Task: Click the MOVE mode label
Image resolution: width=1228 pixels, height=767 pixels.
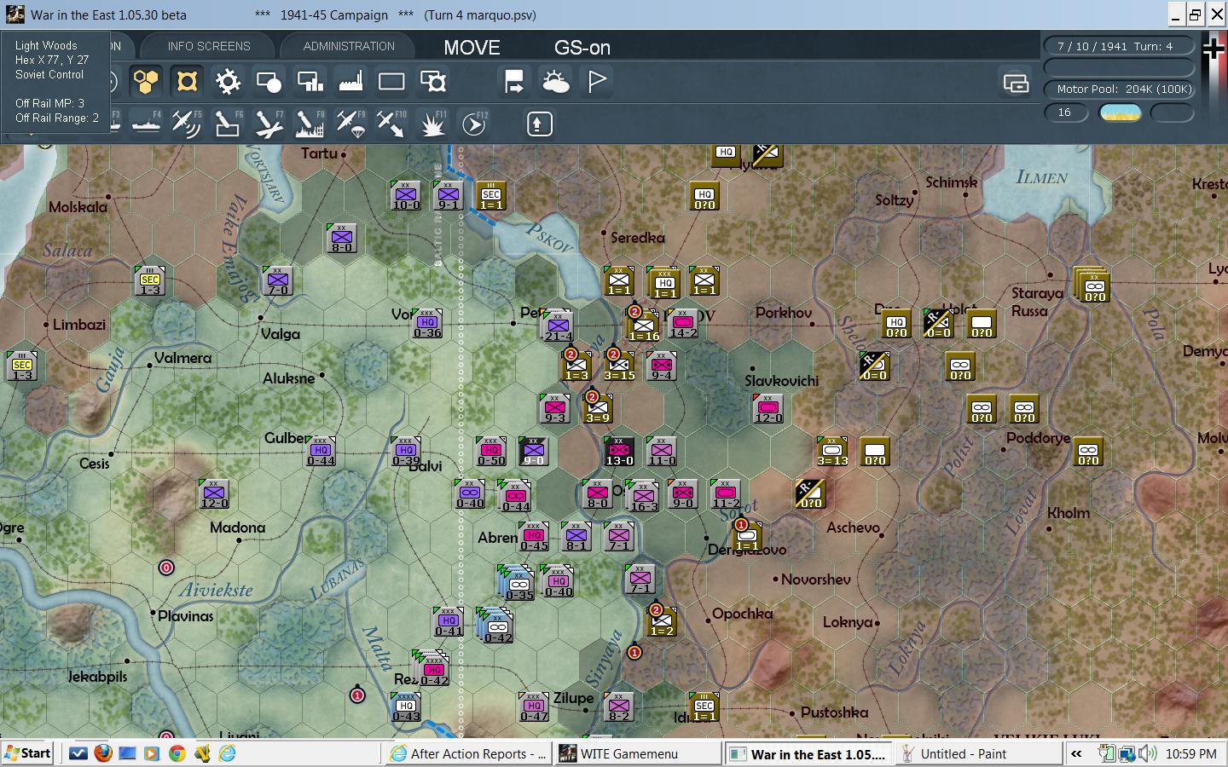Action: click(x=472, y=48)
